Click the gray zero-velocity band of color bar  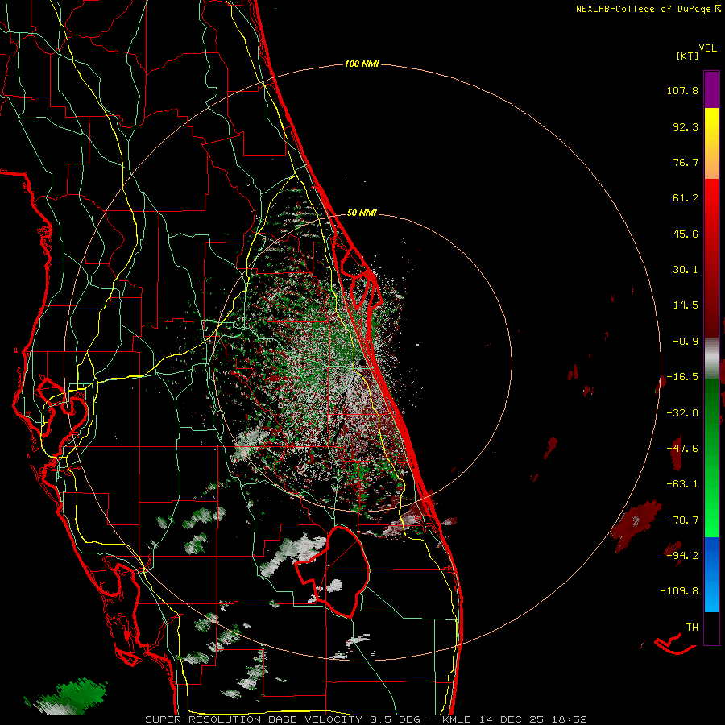coord(711,357)
